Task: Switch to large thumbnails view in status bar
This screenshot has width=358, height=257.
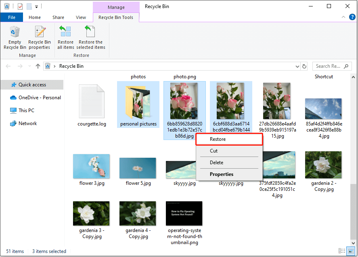Action: tap(351, 251)
